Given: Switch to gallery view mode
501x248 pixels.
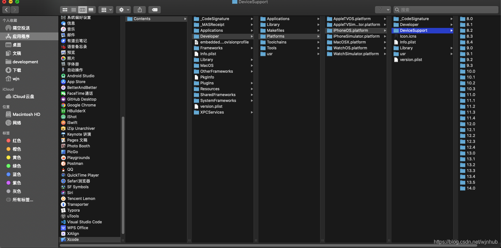Looking at the screenshot, I should 91,10.
